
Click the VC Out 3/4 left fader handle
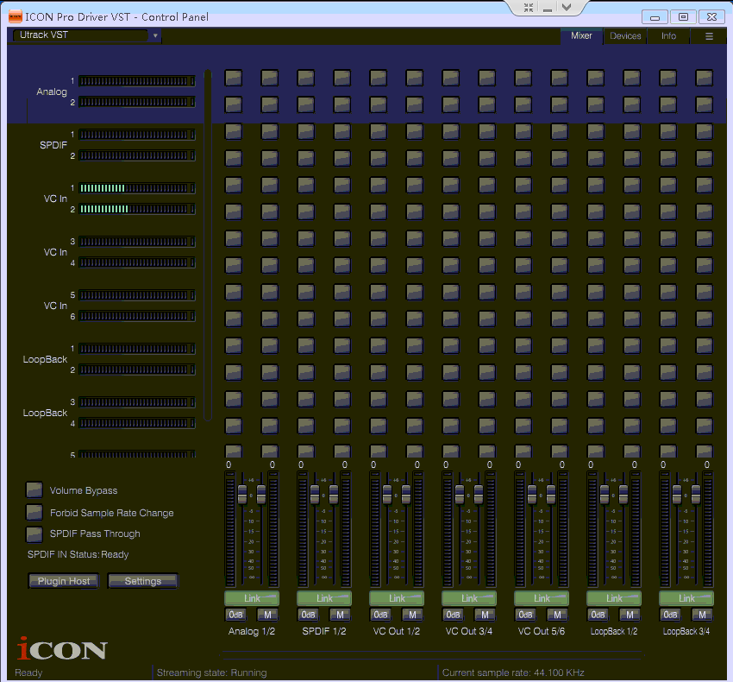point(460,495)
